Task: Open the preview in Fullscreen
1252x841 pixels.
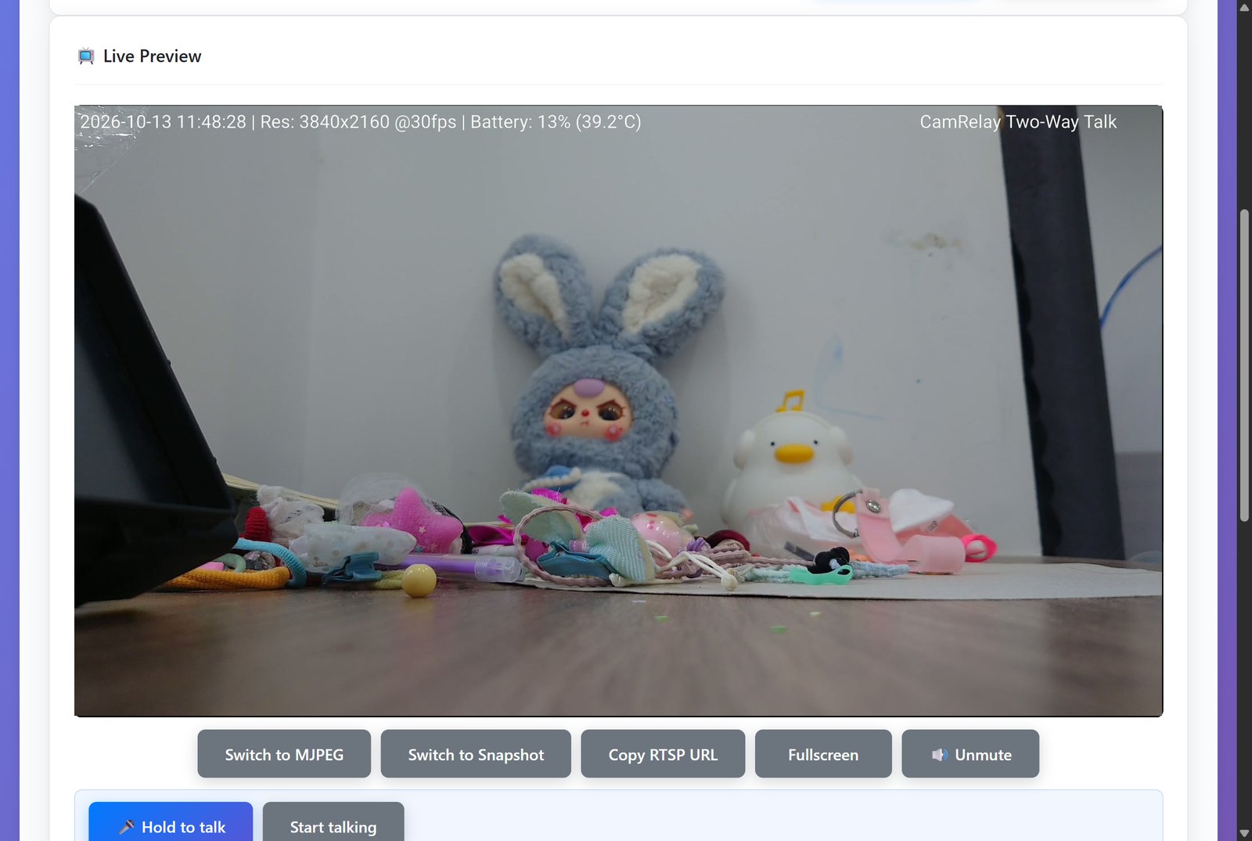Action: [823, 754]
